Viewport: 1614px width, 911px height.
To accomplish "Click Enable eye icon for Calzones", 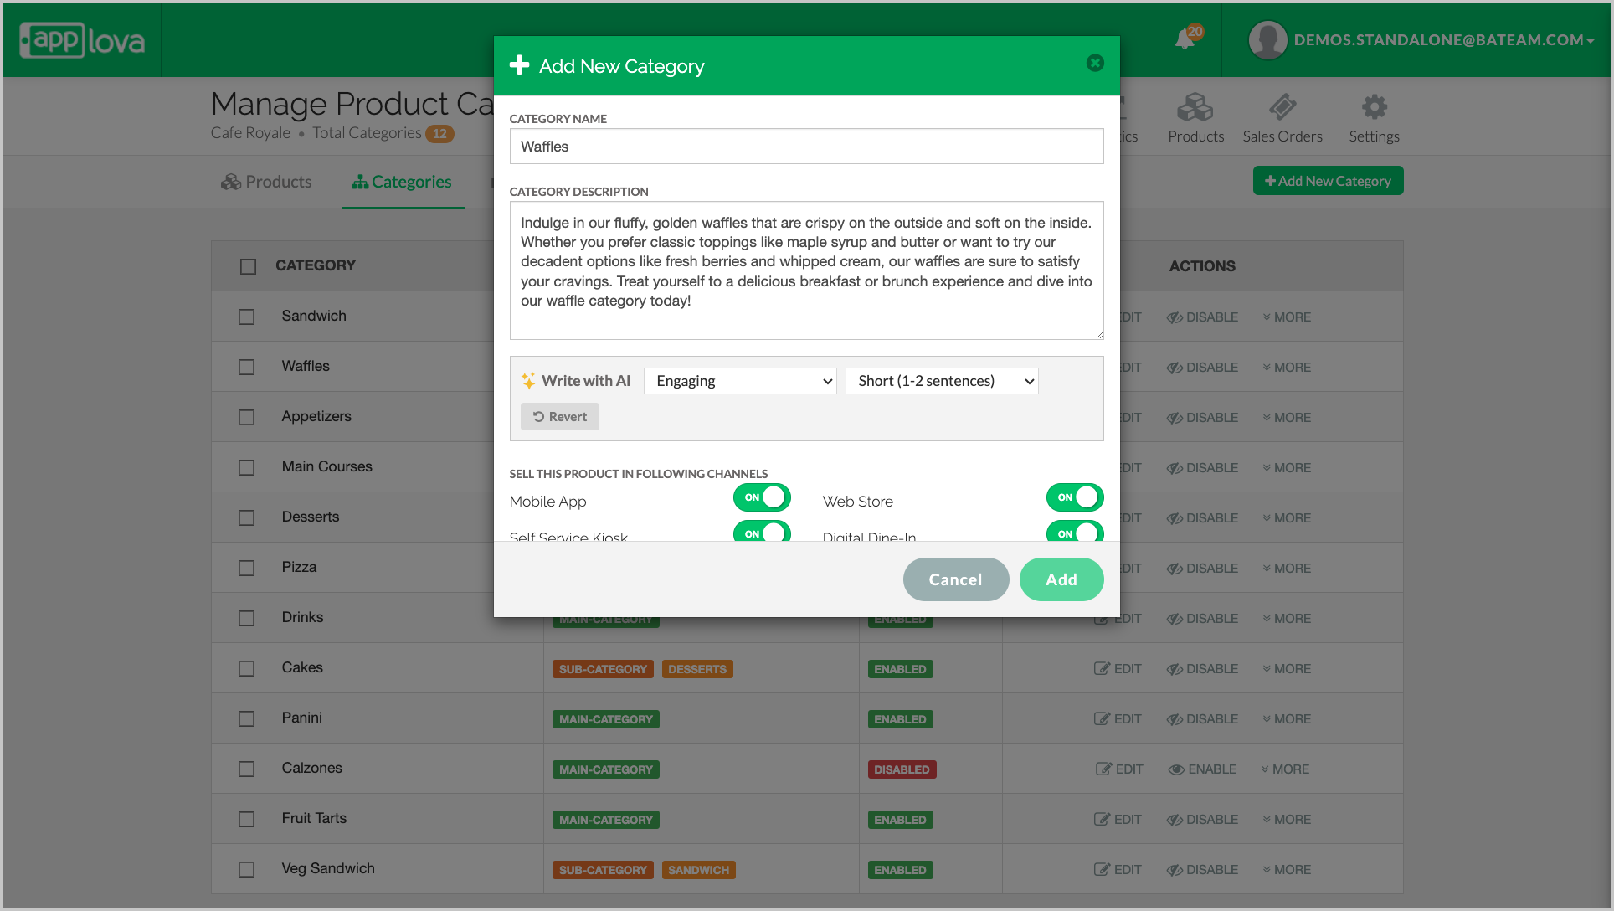I will click(1176, 769).
